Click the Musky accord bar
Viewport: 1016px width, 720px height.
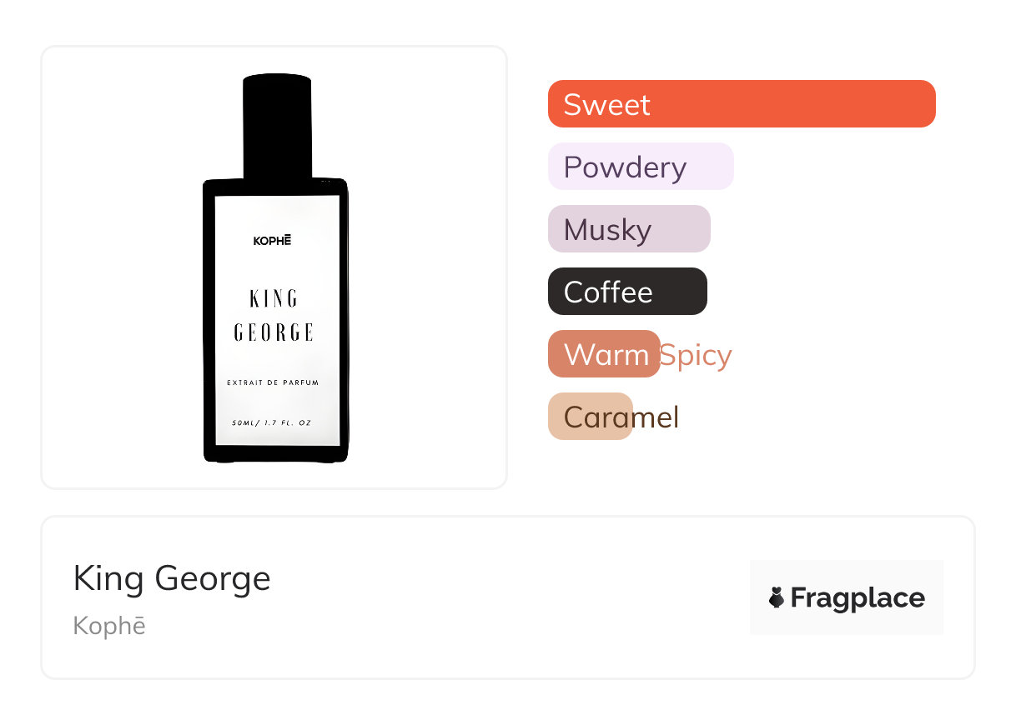pyautogui.click(x=628, y=229)
